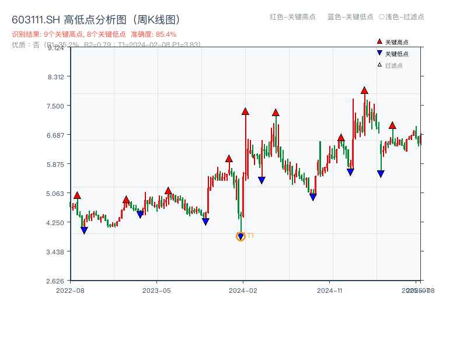Click the 5.063 y-axis label

pyautogui.click(x=55, y=194)
